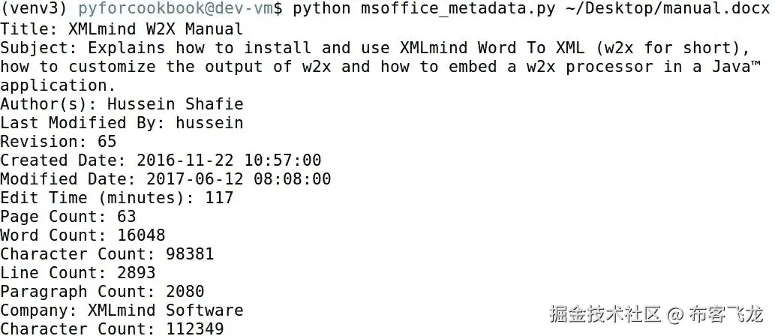Click the Line Count 2893 line
The width and height of the screenshot is (775, 336).
coord(78,273)
